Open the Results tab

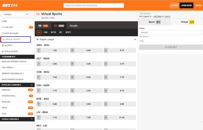tap(73, 26)
